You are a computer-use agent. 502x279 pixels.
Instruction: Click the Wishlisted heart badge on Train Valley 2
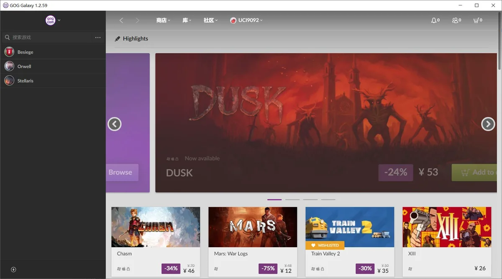pyautogui.click(x=325, y=245)
